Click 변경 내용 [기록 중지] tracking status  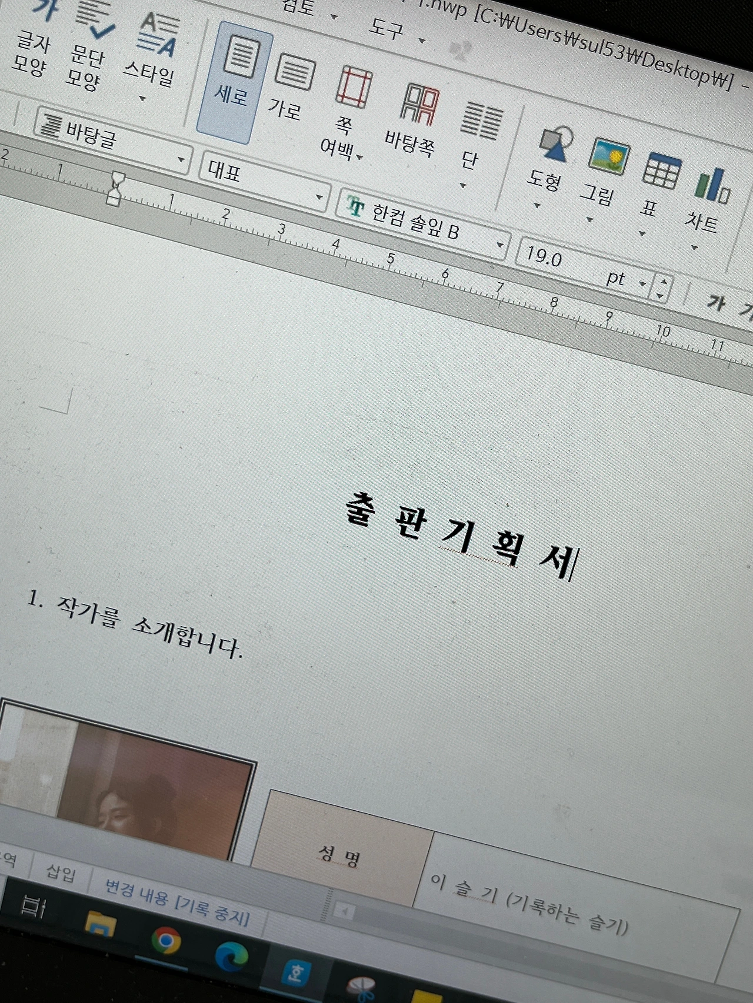(x=176, y=902)
